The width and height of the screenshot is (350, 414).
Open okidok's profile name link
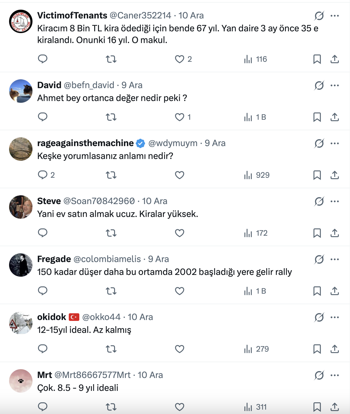click(52, 317)
